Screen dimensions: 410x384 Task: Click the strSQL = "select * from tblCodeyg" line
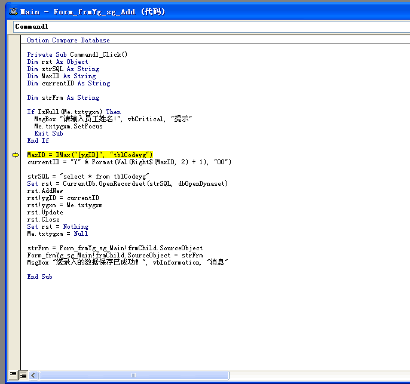coord(88,177)
